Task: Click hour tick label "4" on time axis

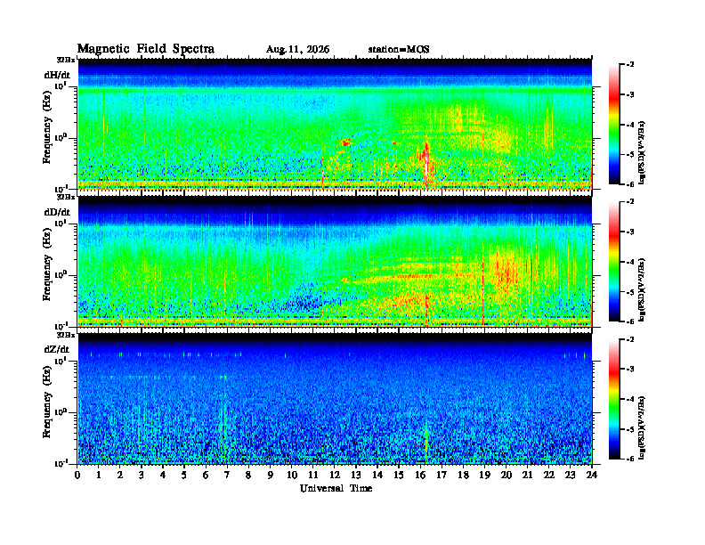Action: tap(163, 476)
